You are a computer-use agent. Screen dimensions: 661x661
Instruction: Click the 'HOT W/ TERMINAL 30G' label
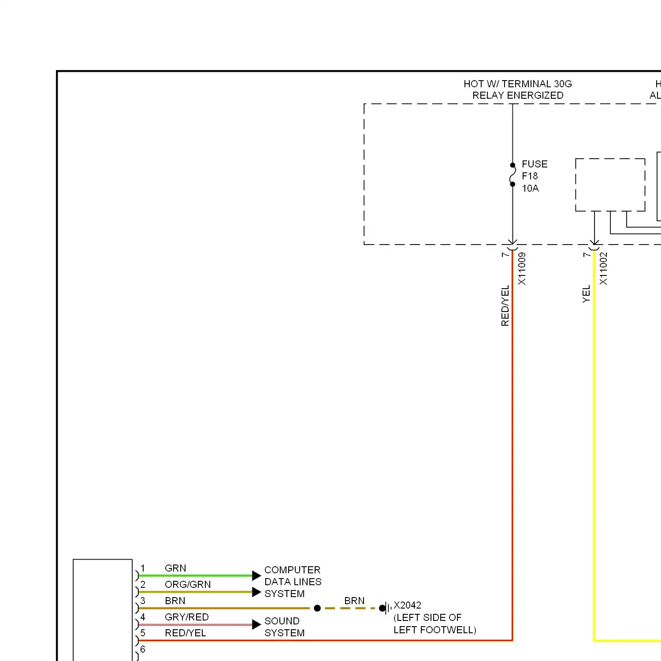517,84
